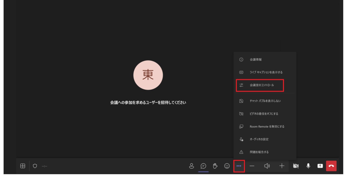Click the shield security icon
Screen dimensions: 345x176
tap(35, 166)
